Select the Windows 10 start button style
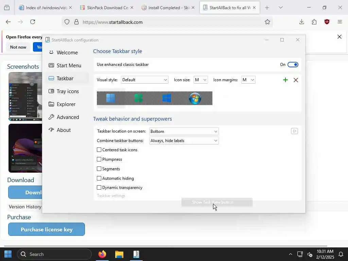The image size is (348, 261). pyautogui.click(x=167, y=98)
